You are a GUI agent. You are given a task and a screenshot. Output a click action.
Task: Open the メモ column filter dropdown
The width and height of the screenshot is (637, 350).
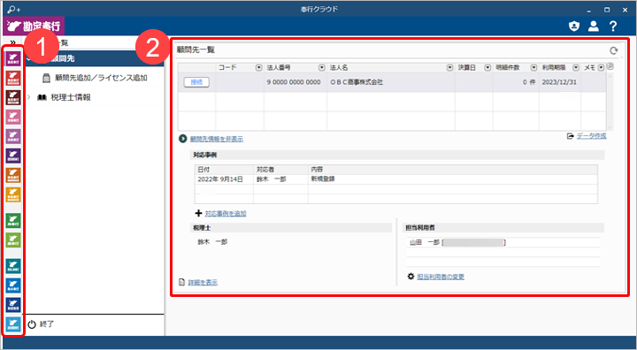point(602,68)
